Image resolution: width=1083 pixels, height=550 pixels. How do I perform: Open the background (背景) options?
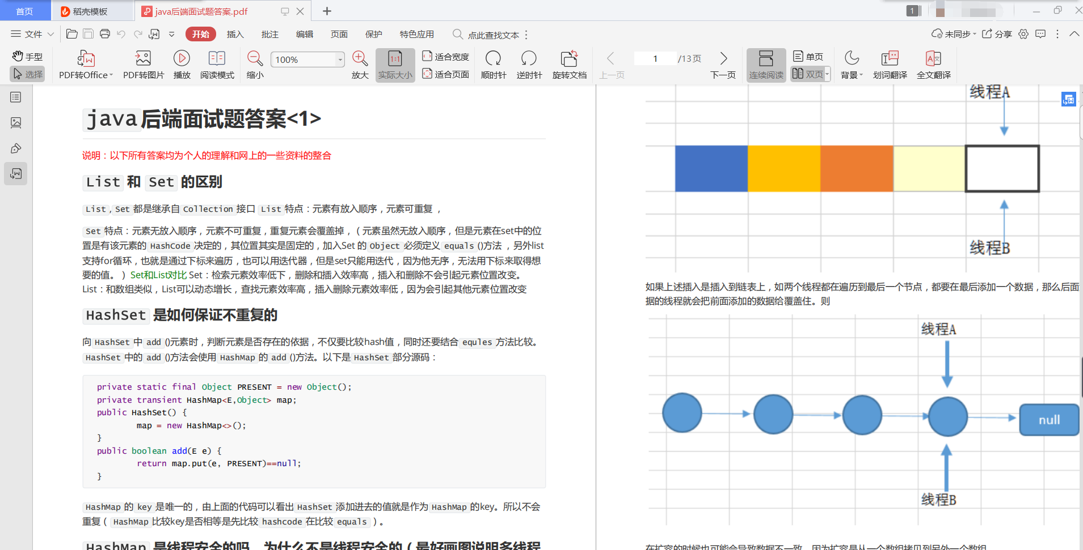click(852, 65)
